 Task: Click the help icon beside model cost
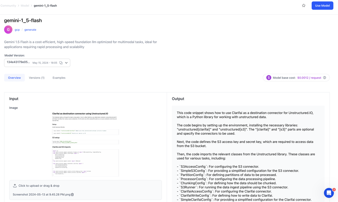point(324,78)
